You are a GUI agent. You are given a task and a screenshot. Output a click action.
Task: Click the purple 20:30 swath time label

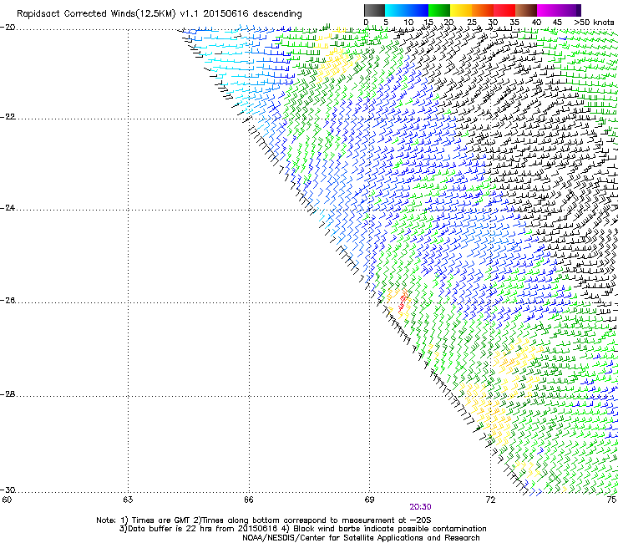pyautogui.click(x=420, y=507)
